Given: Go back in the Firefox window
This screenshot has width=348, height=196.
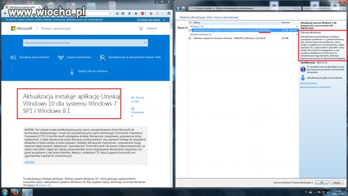Looking at the screenshot, I should 5,13.
